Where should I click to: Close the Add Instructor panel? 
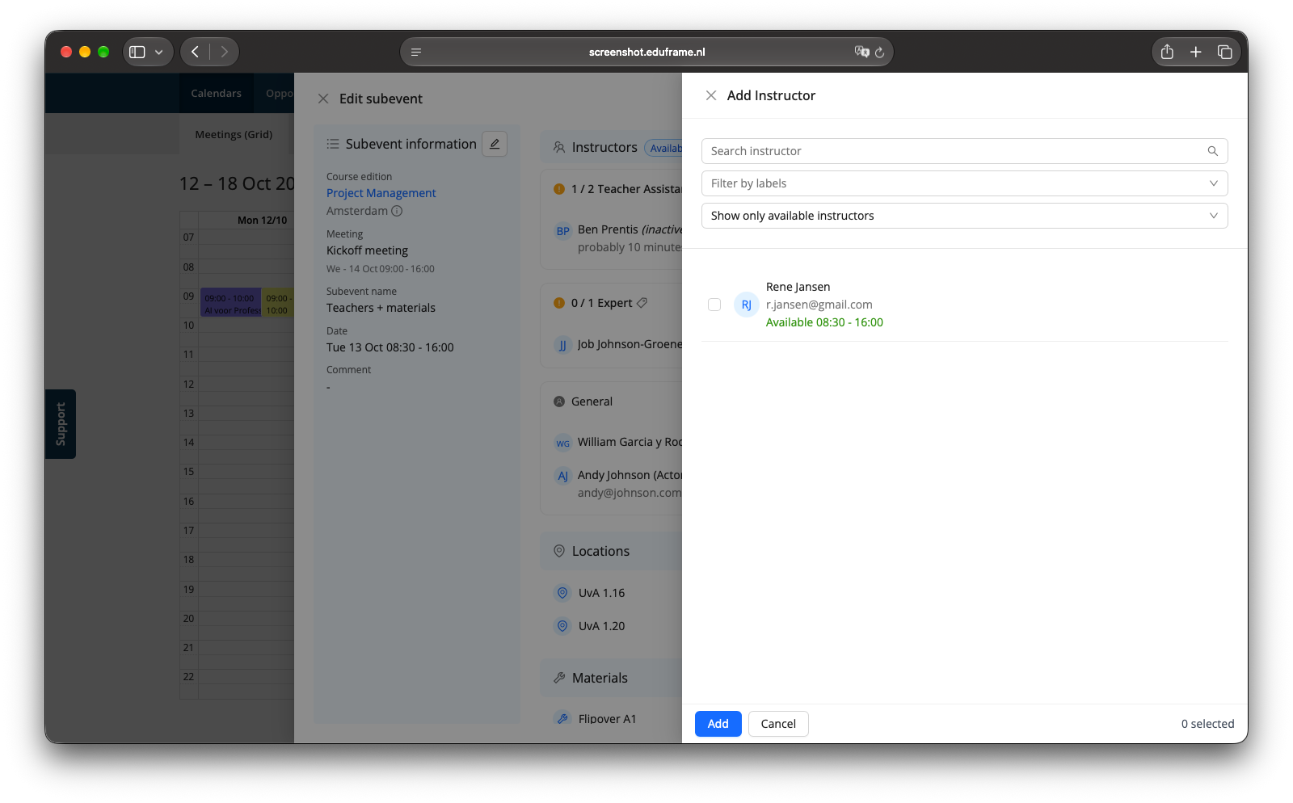[711, 95]
